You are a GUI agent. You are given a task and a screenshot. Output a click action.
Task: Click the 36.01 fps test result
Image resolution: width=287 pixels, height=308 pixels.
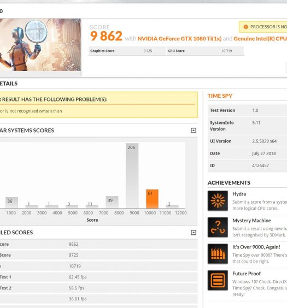78,299
